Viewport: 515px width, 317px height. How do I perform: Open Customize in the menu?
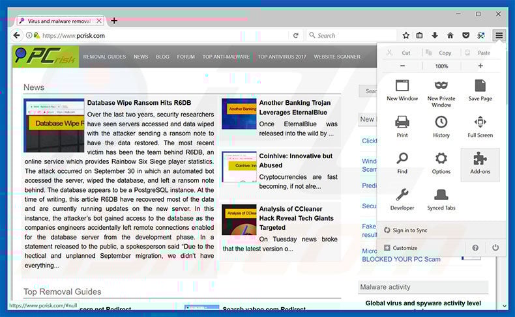(x=401, y=248)
